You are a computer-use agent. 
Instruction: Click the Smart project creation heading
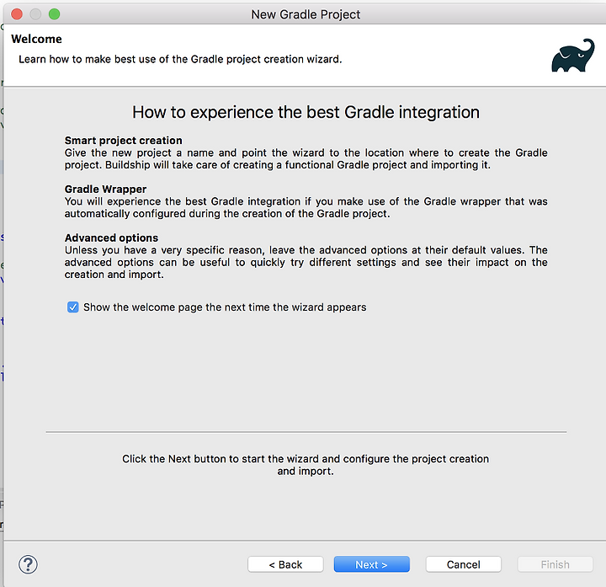tap(123, 140)
